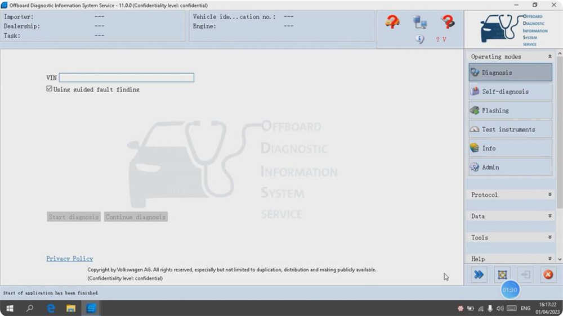Image resolution: width=563 pixels, height=316 pixels.
Task: Switch to the Flashing mode
Action: click(510, 110)
